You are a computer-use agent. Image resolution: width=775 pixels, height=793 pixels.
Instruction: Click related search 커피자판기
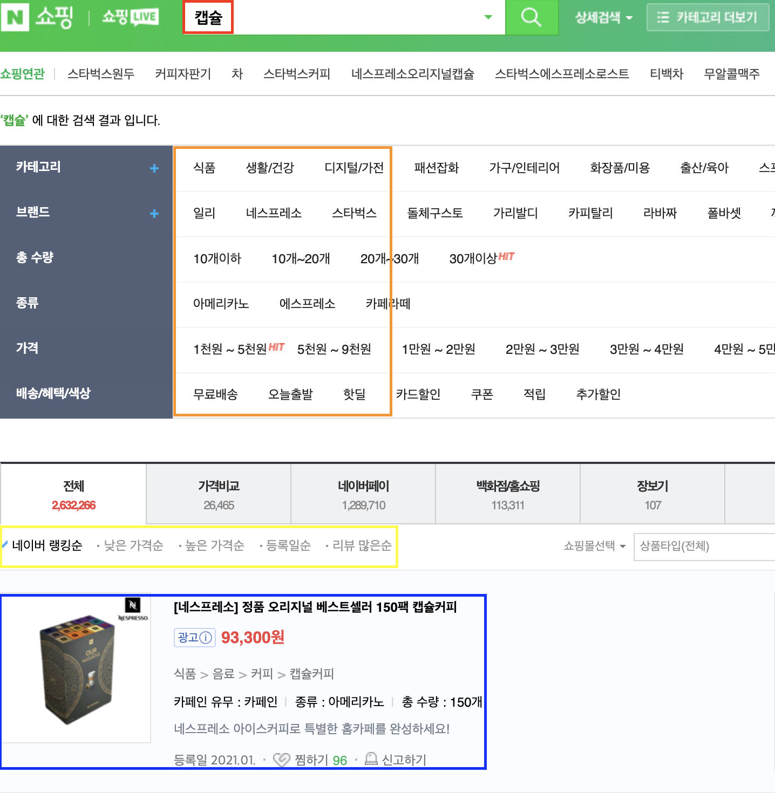point(183,74)
